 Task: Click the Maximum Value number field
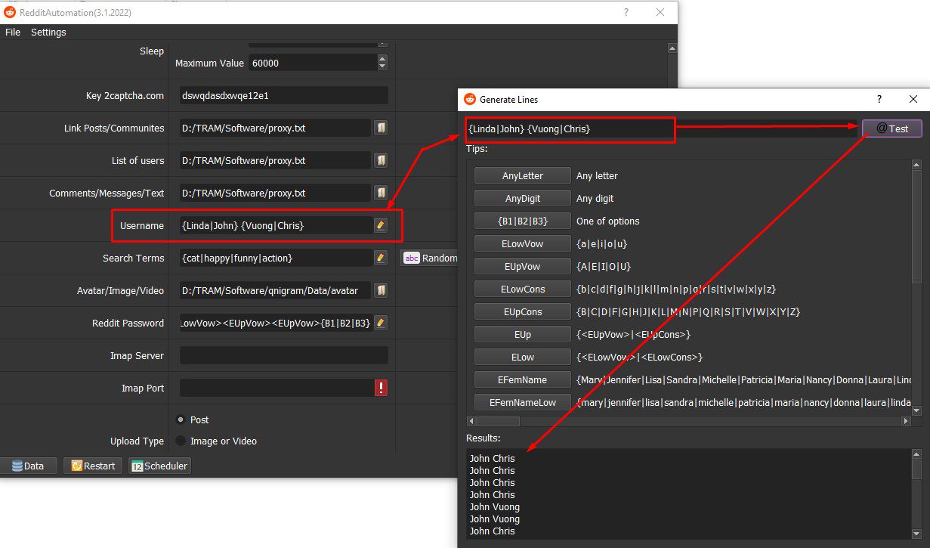pos(313,63)
